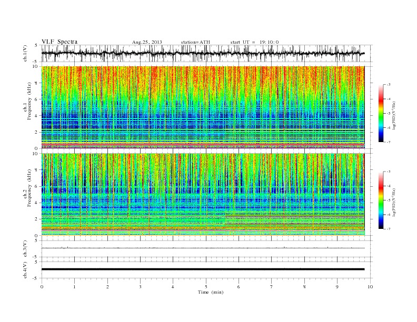Click the "4" kHz tick on ch.1 frequency axis
This screenshot has width=417, height=322.
point(36,116)
